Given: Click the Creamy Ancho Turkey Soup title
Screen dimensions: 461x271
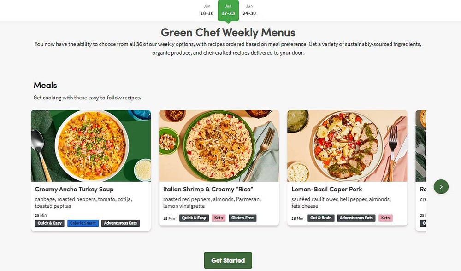Looking at the screenshot, I should coord(74,189).
